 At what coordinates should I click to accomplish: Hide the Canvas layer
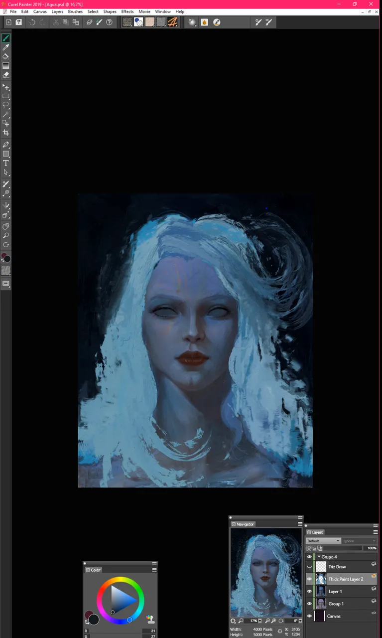pyautogui.click(x=309, y=616)
